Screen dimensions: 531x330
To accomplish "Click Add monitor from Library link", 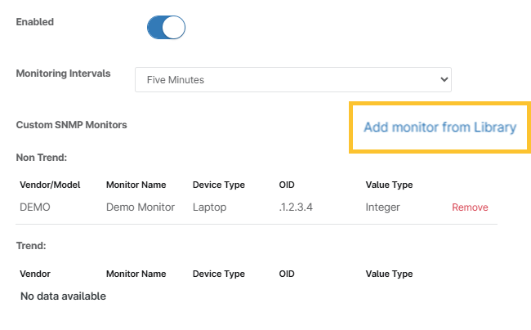I will point(440,127).
